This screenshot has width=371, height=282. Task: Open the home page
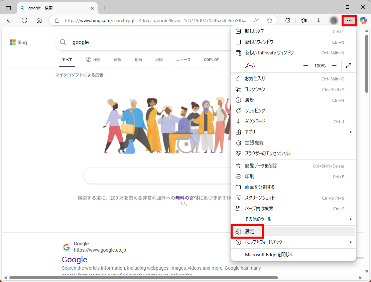[x=39, y=20]
